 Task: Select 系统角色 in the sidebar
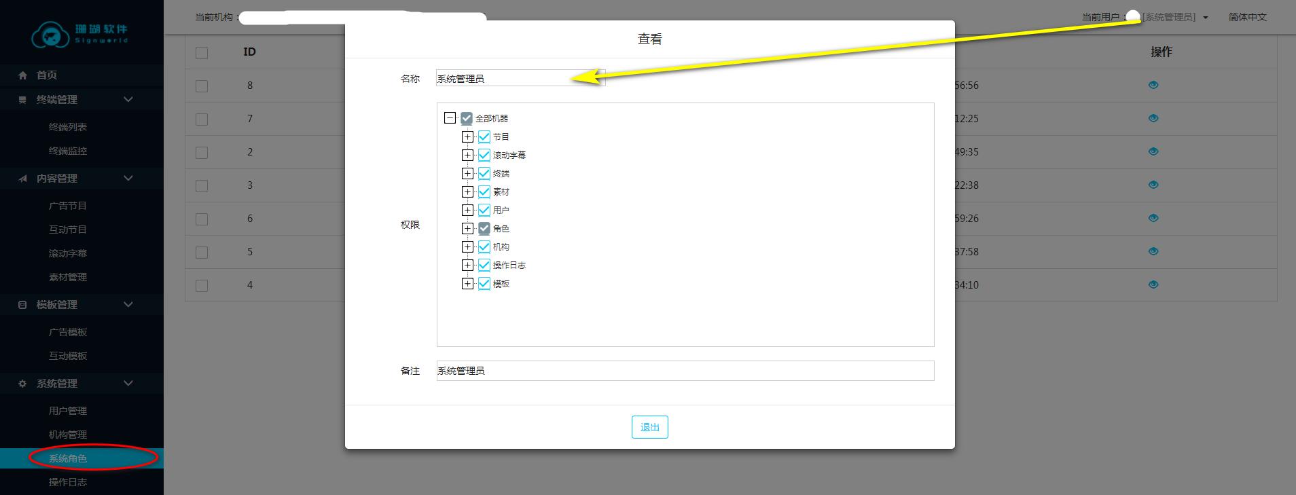(x=68, y=458)
